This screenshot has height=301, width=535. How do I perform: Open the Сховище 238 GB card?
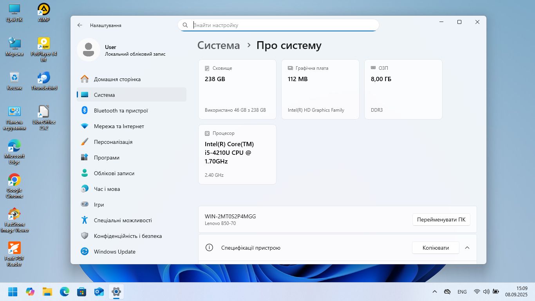(237, 89)
